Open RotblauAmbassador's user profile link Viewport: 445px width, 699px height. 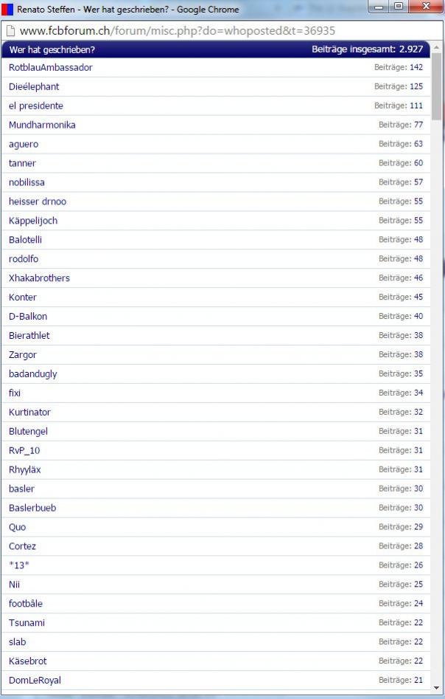tap(50, 67)
